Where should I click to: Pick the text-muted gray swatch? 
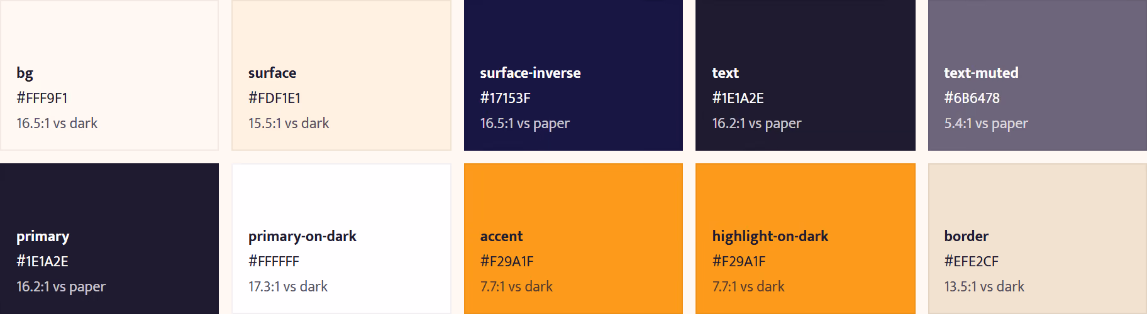1038,75
